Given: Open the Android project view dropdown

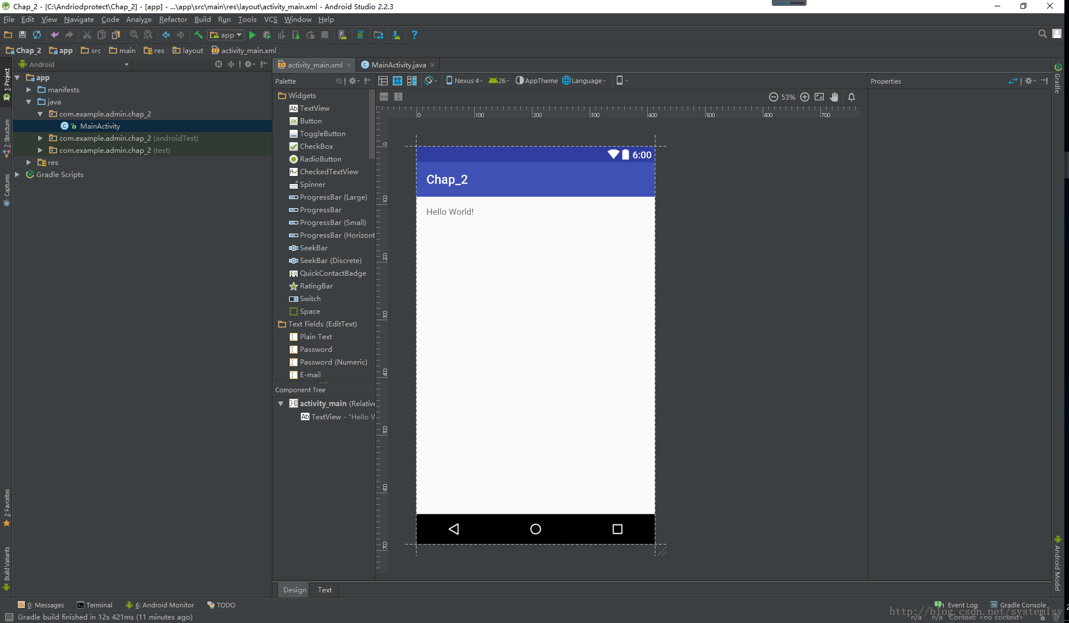Looking at the screenshot, I should pyautogui.click(x=73, y=64).
